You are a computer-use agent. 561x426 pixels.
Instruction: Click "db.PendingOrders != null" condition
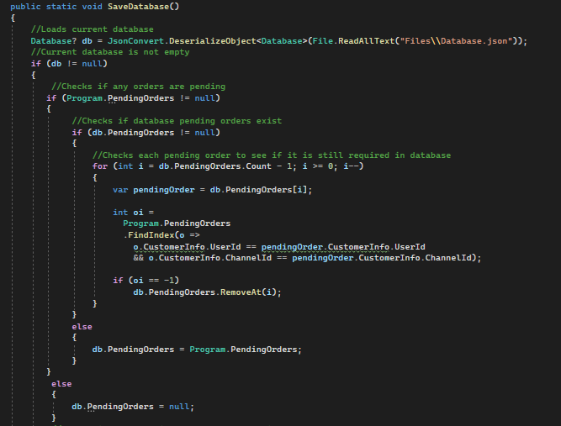click(154, 133)
